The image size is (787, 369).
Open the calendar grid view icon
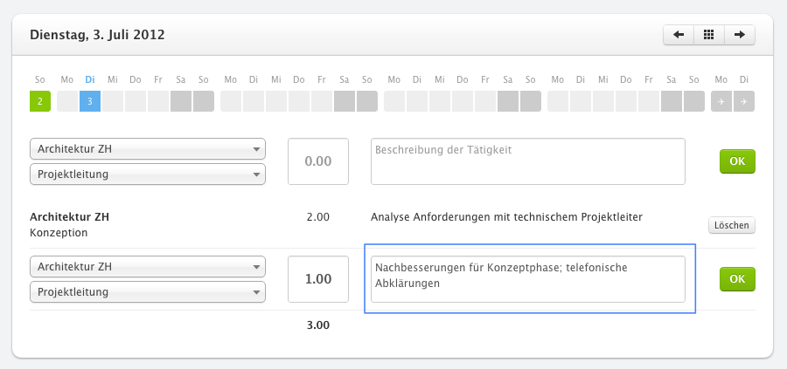[708, 35]
